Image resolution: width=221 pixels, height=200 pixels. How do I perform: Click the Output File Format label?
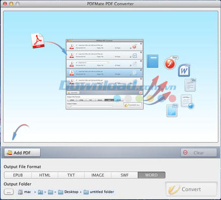click(x=22, y=167)
